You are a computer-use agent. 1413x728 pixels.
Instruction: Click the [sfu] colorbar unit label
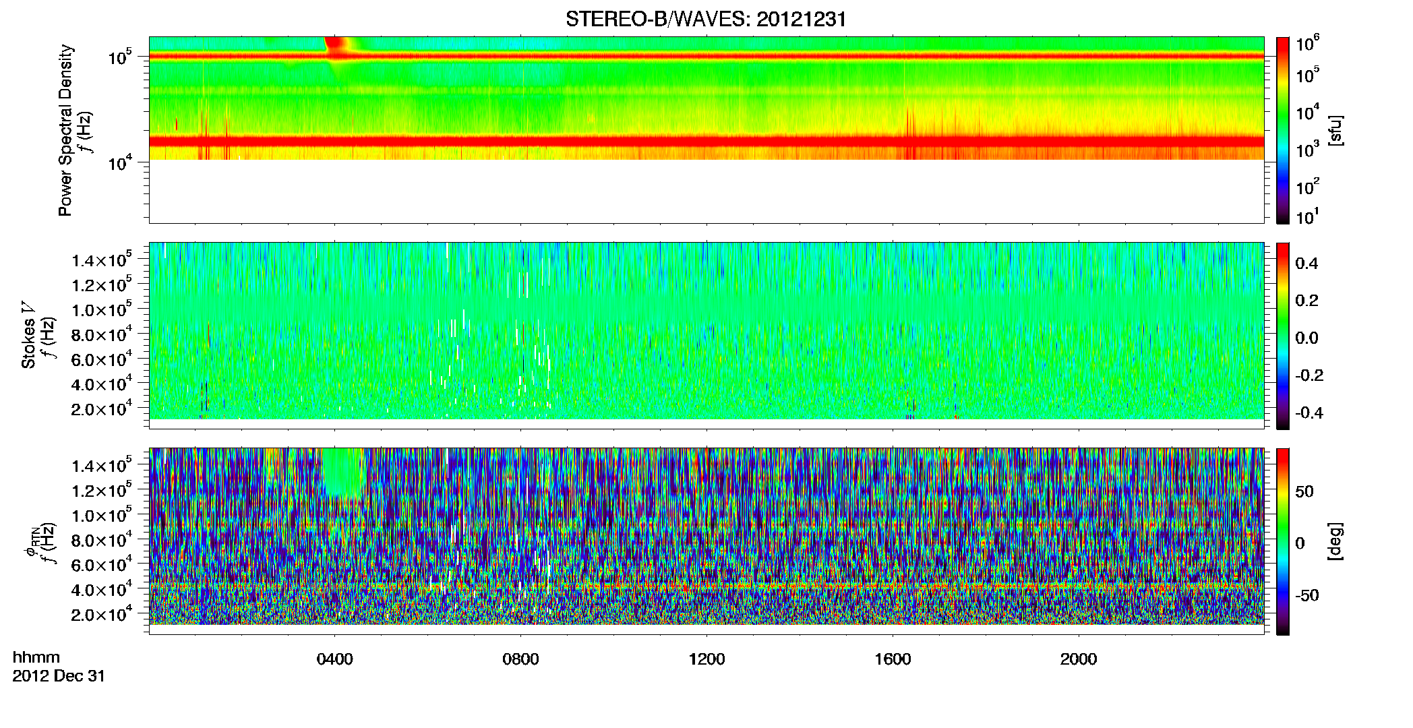(x=1335, y=130)
